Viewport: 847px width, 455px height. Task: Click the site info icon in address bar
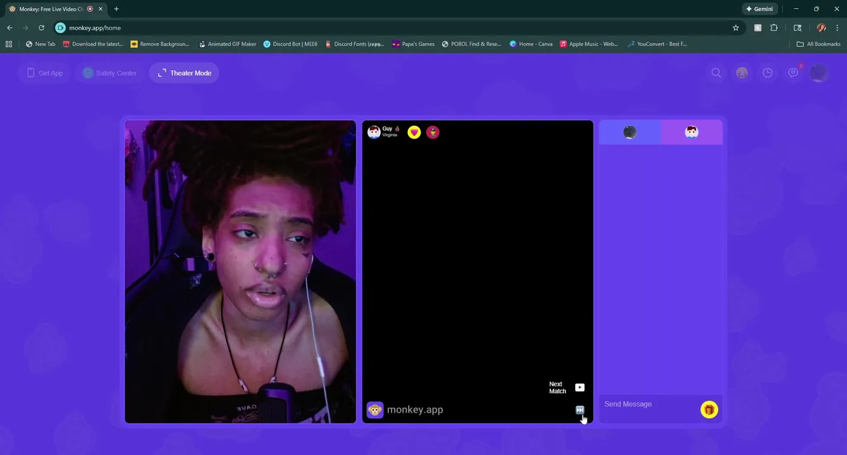pos(60,28)
